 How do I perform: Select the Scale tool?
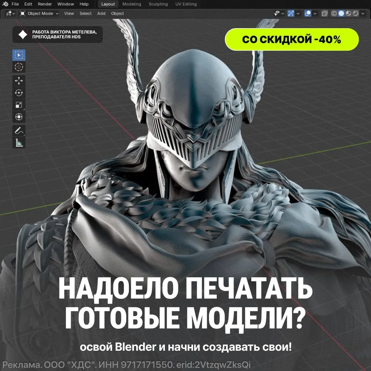tap(19, 105)
